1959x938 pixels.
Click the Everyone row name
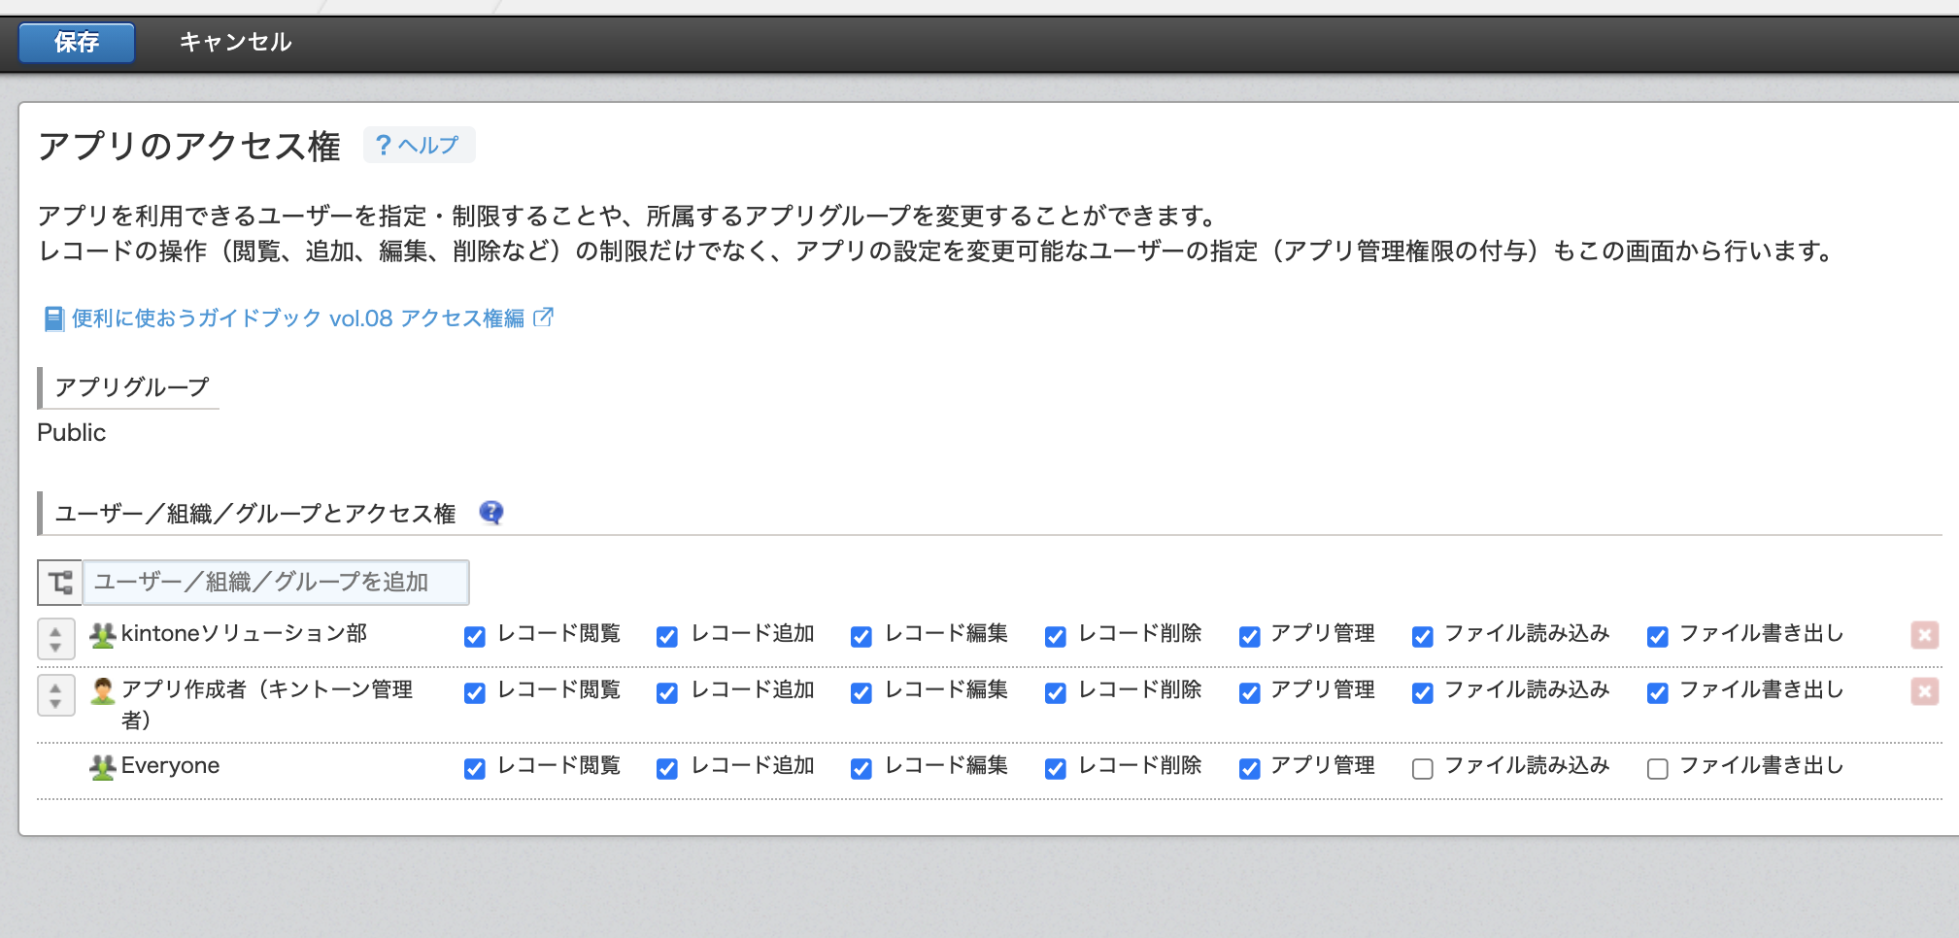click(x=170, y=766)
